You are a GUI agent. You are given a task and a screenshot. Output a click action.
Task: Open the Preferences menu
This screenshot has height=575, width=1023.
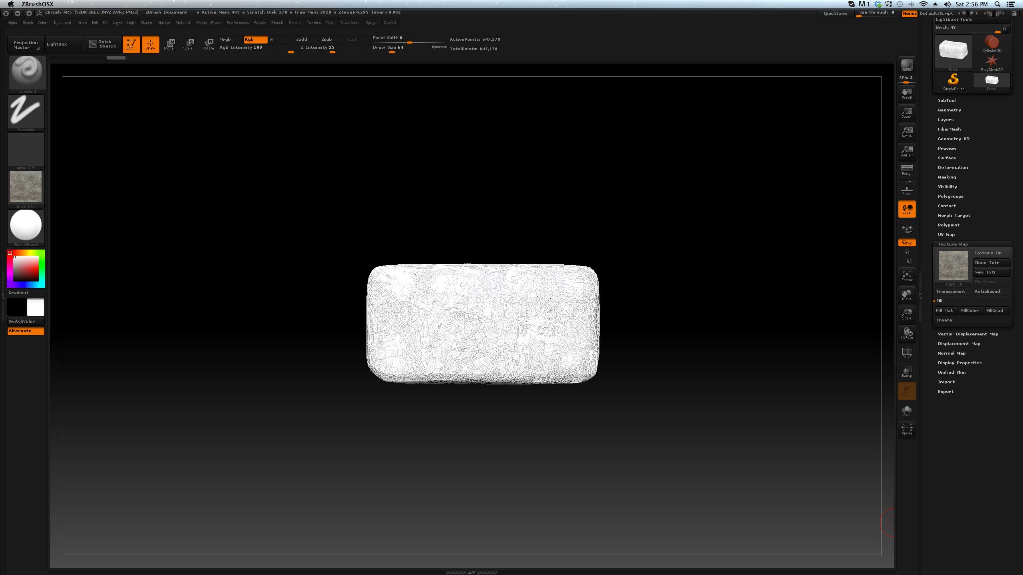(237, 23)
